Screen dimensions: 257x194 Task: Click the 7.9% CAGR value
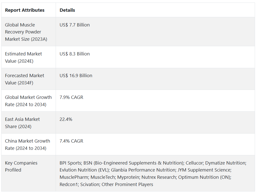pos(71,97)
